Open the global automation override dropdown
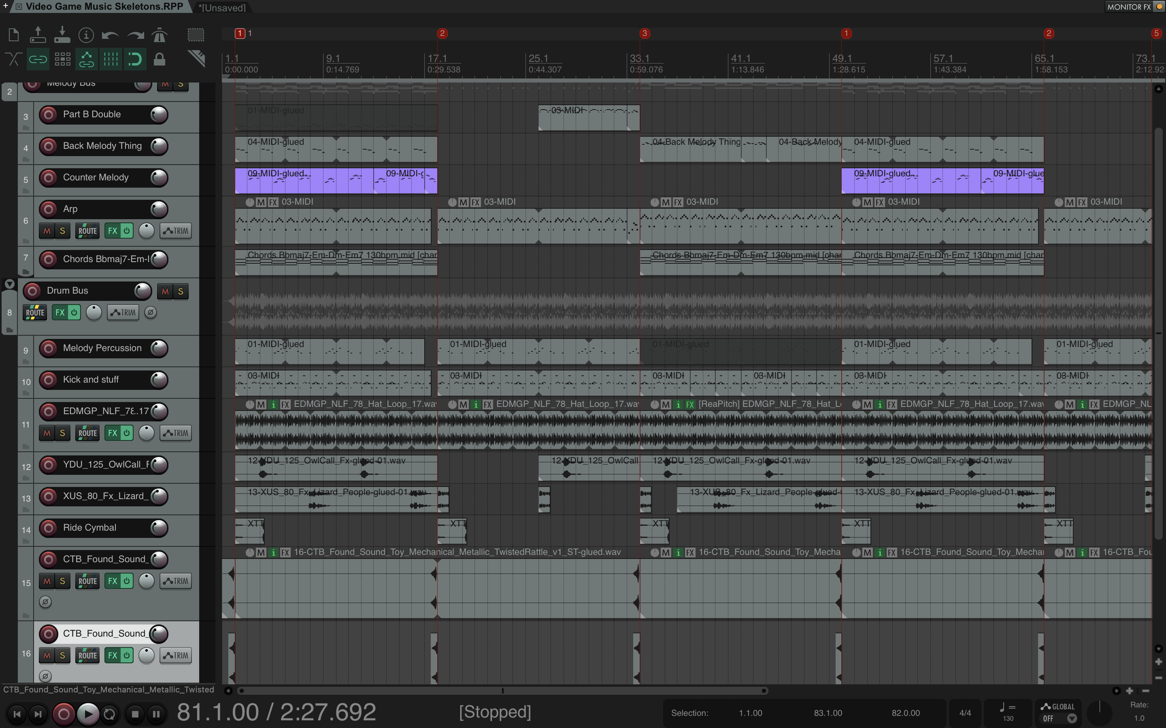Screen dimensions: 1166x728 (1072, 718)
